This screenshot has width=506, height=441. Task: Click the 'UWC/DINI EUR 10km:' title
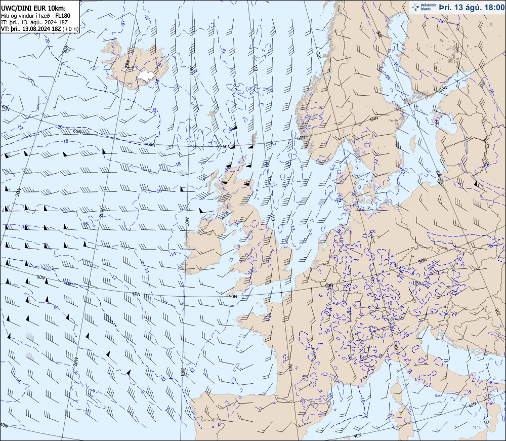click(33, 9)
